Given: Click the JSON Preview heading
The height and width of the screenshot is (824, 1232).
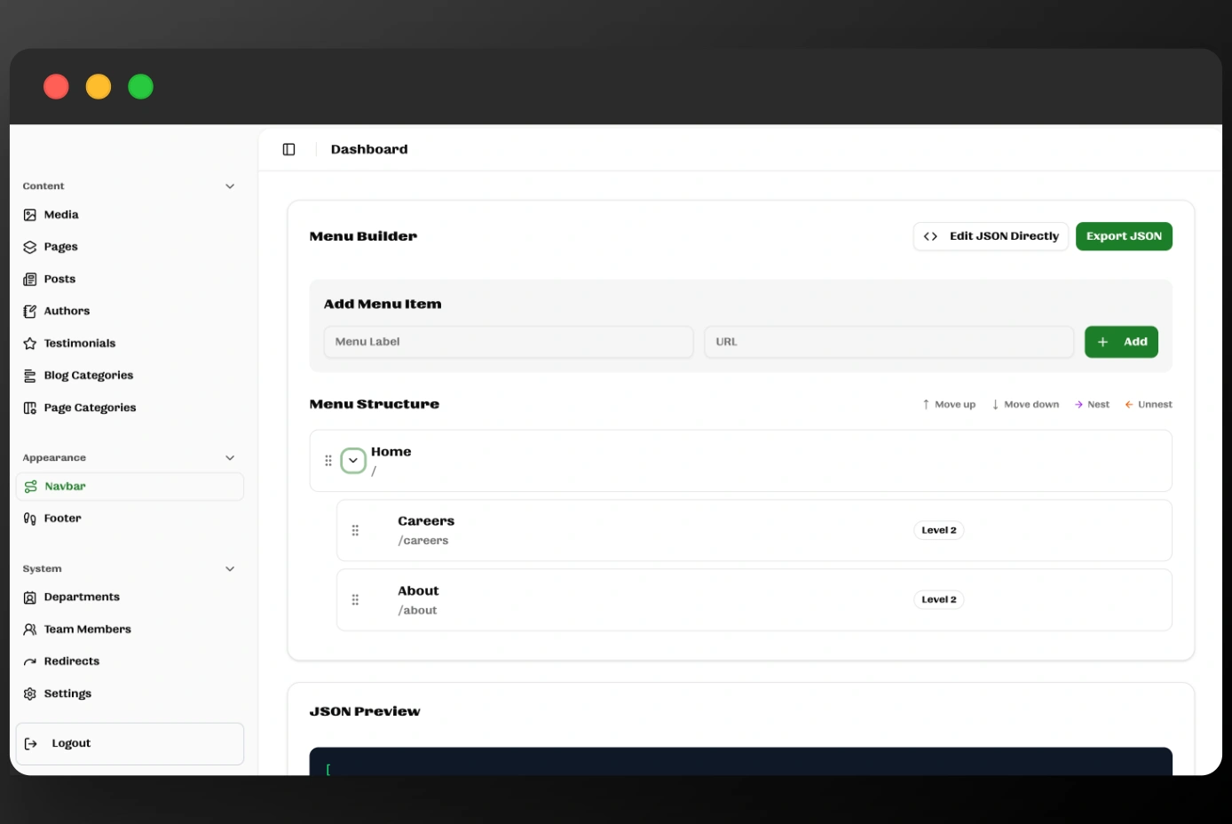Looking at the screenshot, I should click(365, 711).
